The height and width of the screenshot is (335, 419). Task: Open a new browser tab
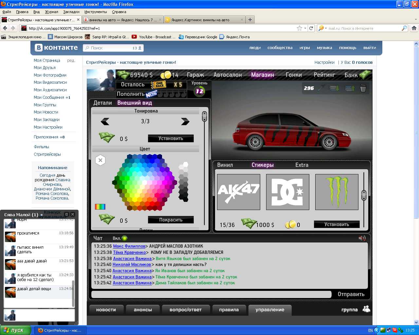point(250,20)
